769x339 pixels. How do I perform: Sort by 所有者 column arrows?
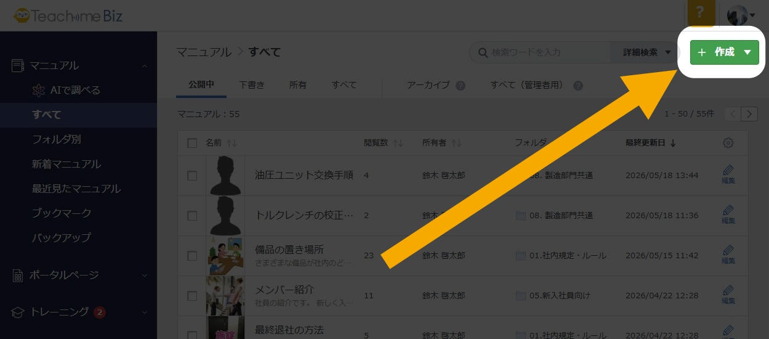[x=456, y=143]
